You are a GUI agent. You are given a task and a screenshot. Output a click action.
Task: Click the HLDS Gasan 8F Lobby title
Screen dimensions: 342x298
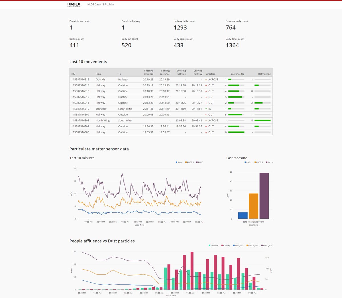click(101, 5)
